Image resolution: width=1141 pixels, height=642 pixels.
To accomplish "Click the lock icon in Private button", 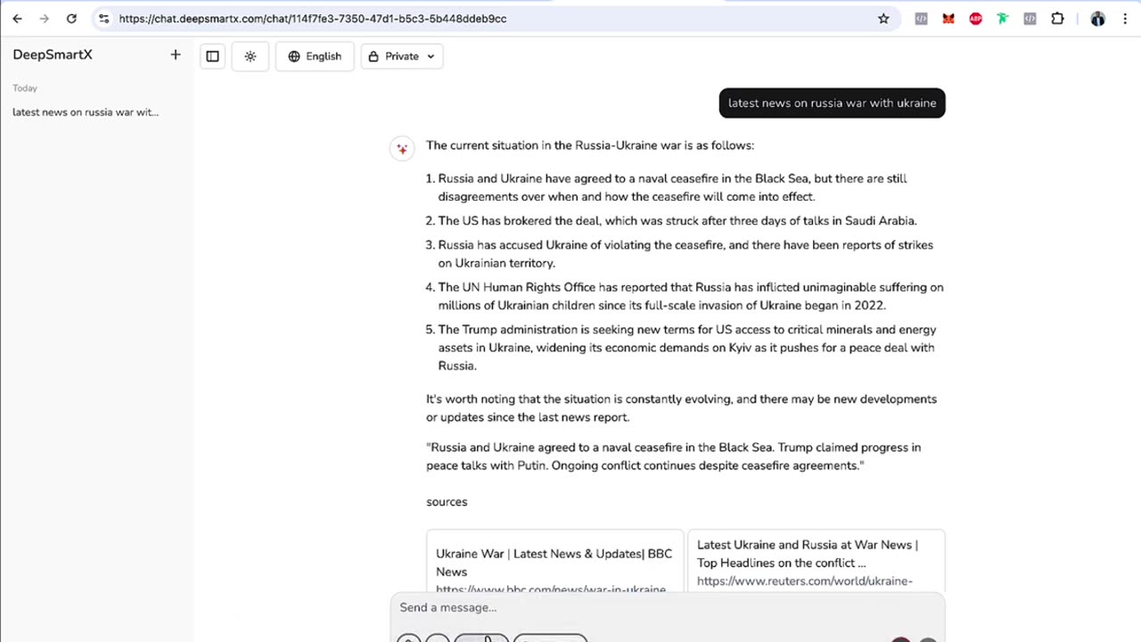I will 373,56.
